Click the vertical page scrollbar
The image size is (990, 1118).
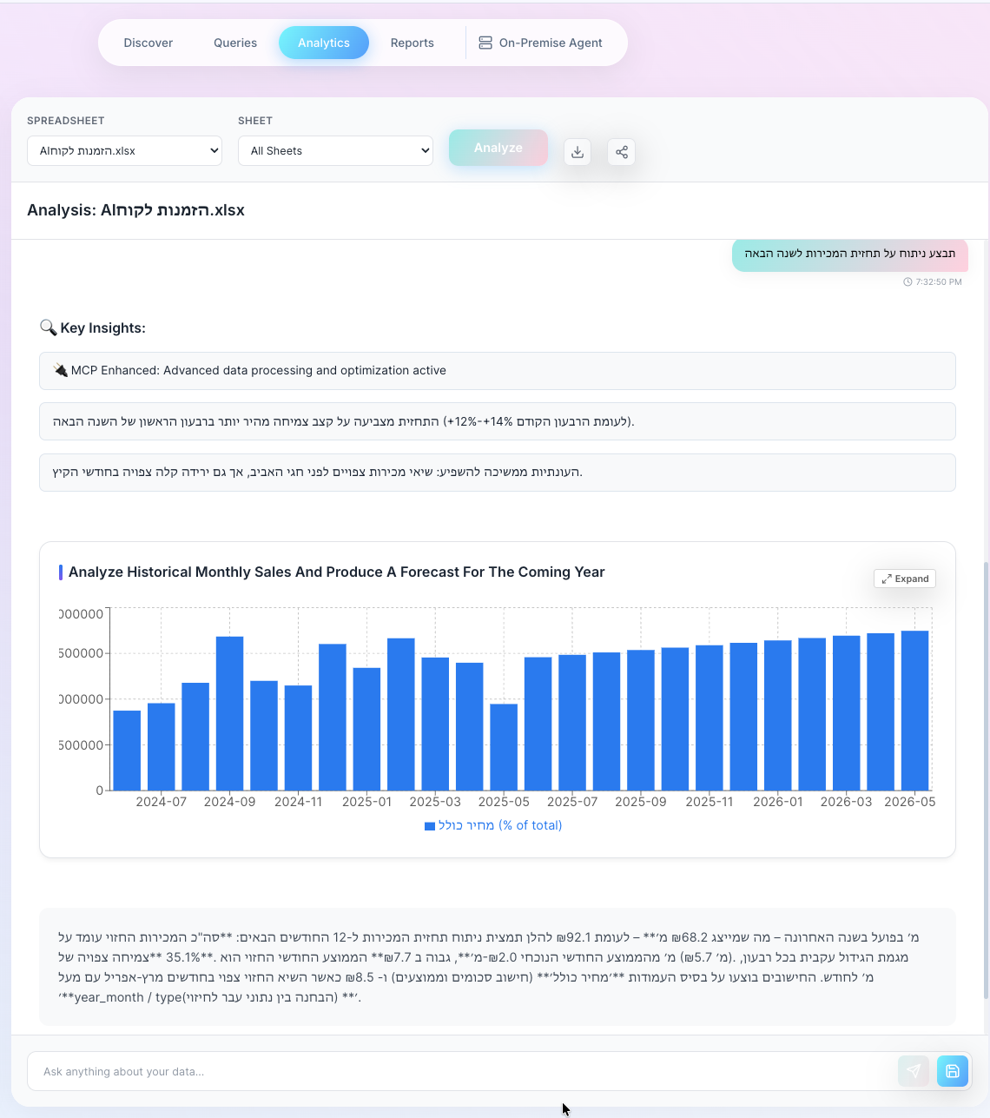(986, 782)
